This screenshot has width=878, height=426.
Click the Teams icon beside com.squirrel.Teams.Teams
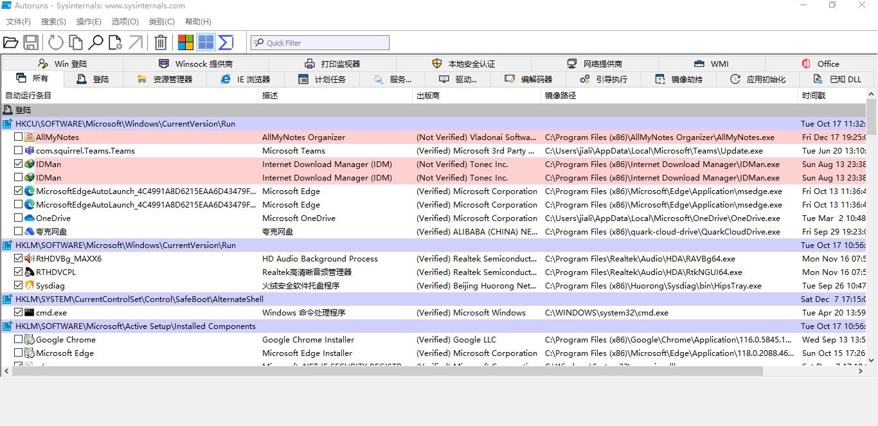click(x=30, y=150)
